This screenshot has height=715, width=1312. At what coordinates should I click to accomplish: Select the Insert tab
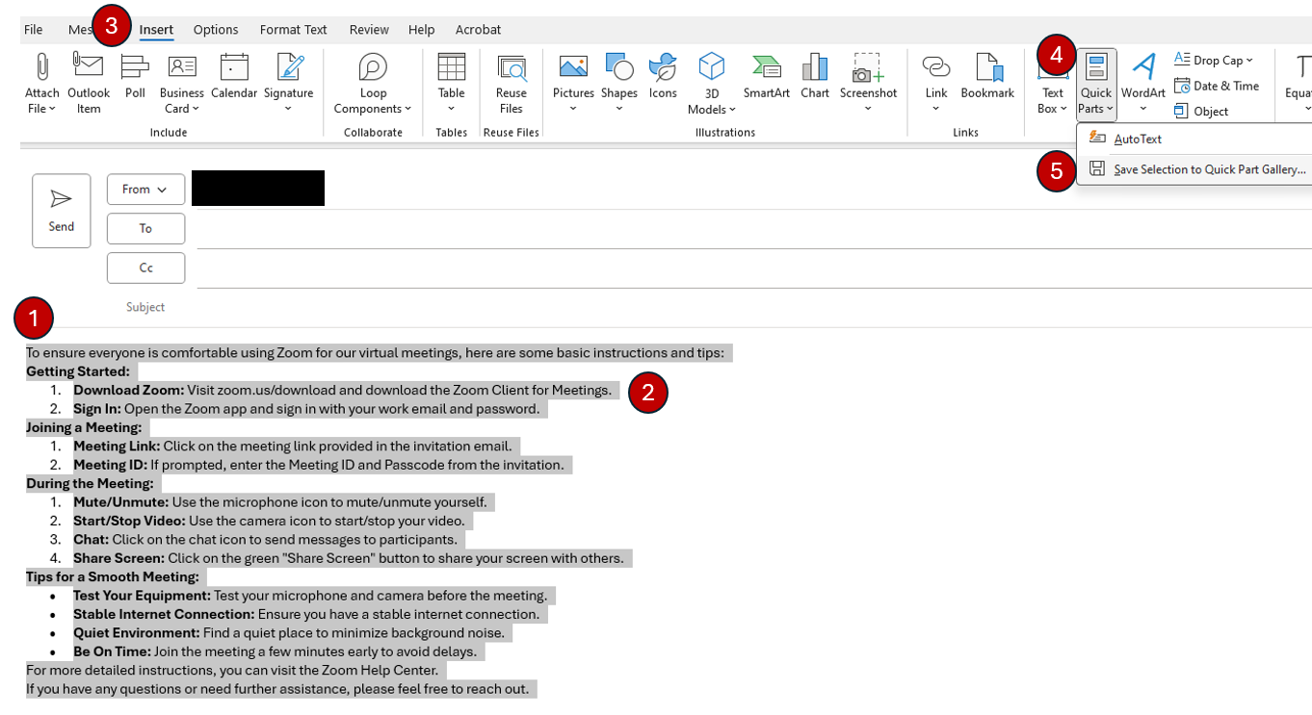click(156, 30)
